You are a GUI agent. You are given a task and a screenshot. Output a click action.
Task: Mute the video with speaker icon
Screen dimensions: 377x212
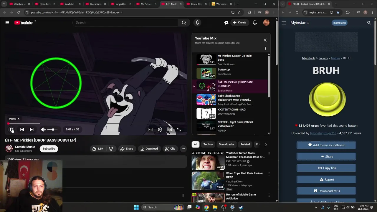[43, 130]
